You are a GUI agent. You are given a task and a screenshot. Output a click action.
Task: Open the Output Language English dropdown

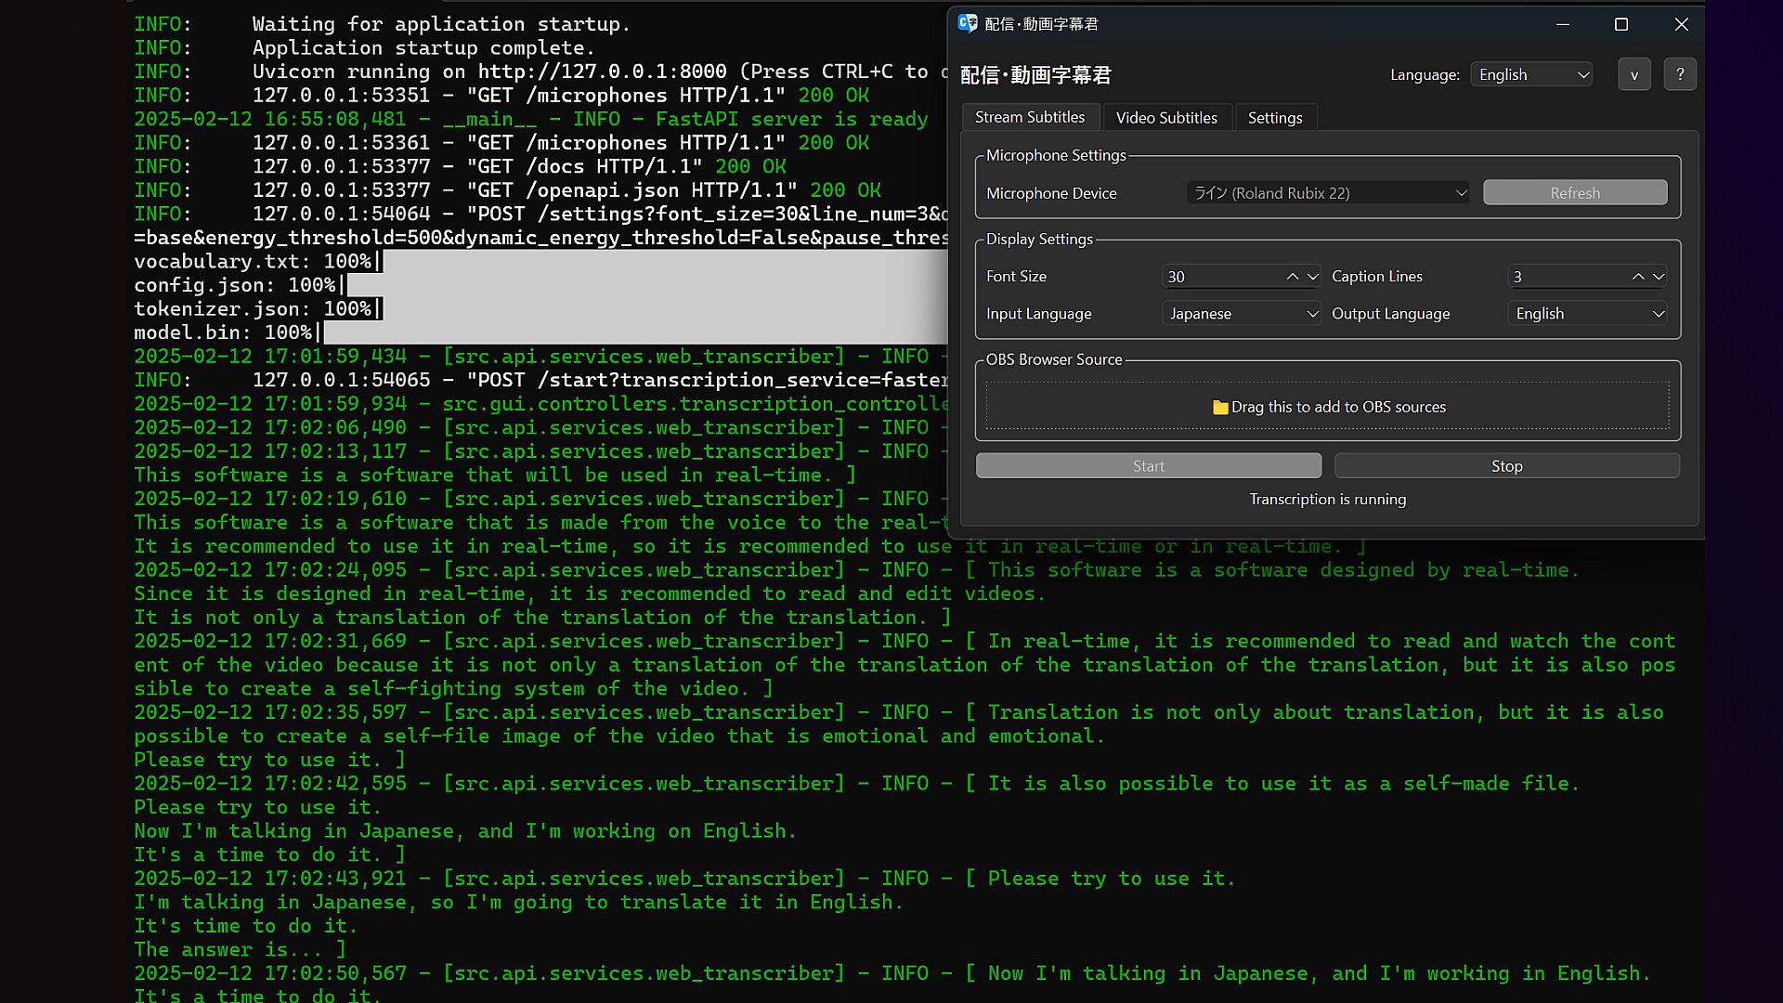pos(1588,314)
